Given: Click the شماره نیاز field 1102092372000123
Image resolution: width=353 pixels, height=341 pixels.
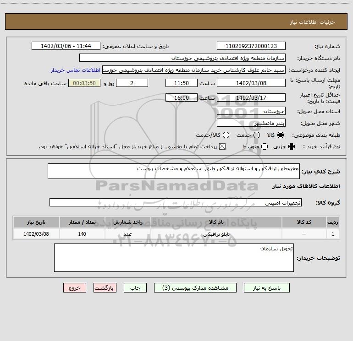Looking at the screenshot, I should tap(251, 46).
